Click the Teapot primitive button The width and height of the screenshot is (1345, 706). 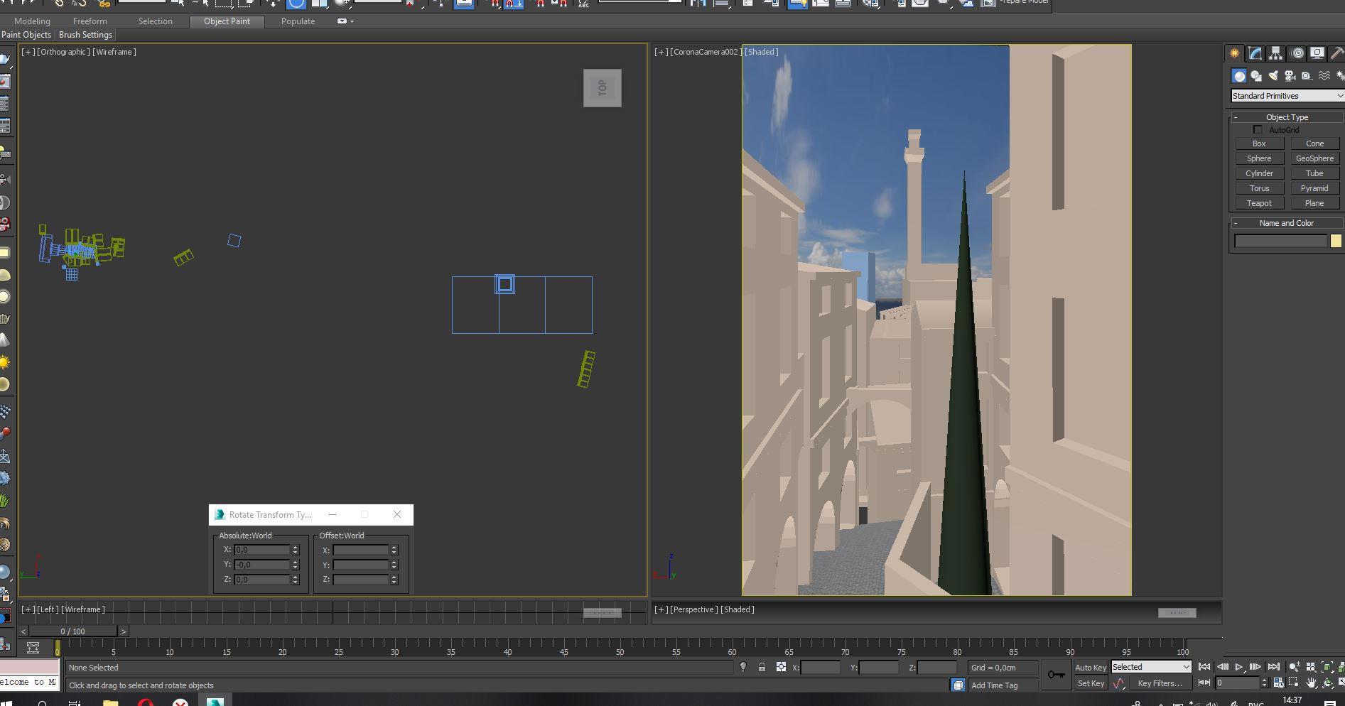coord(1259,203)
